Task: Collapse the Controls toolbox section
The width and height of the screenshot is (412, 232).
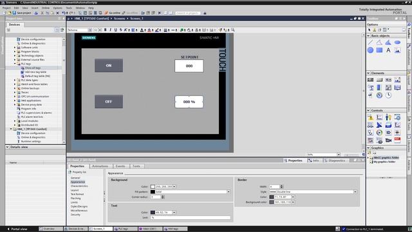Action: click(x=368, y=110)
